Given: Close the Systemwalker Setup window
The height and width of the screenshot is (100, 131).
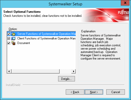Looking at the screenshot, I should click(125, 3).
